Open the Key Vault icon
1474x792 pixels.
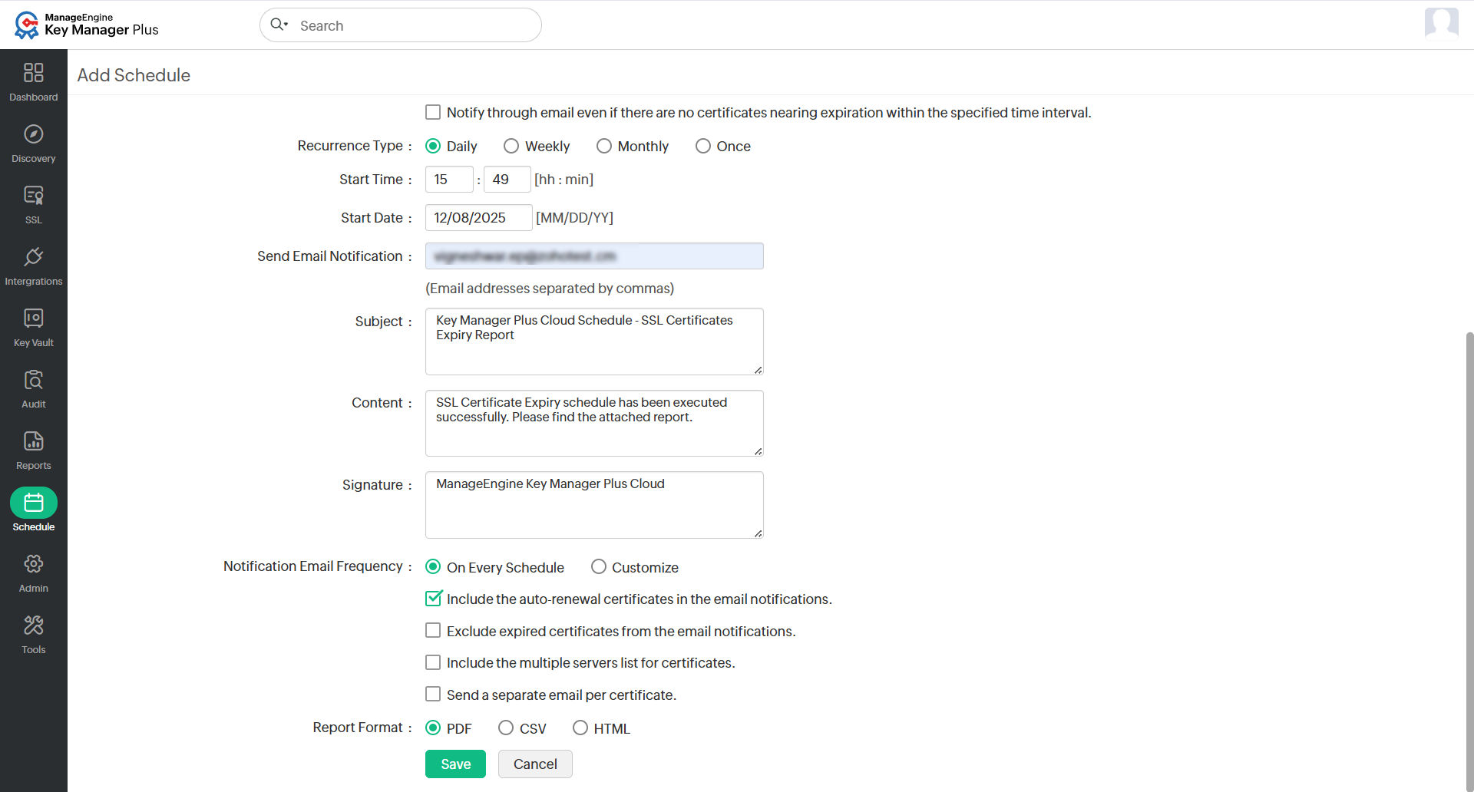point(34,318)
